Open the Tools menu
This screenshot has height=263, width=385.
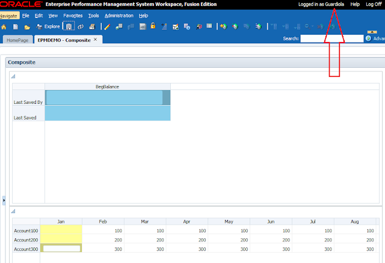click(x=94, y=16)
